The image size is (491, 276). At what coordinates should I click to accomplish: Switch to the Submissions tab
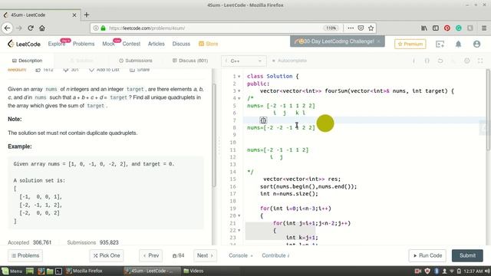click(x=136, y=61)
